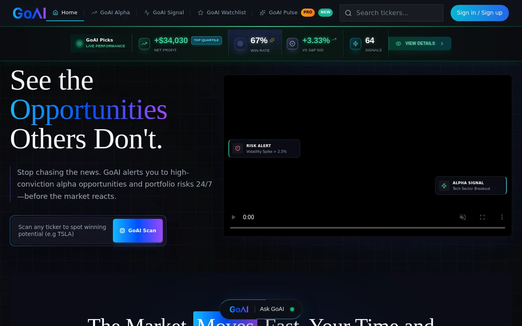Click the win rate target icon

(240, 44)
